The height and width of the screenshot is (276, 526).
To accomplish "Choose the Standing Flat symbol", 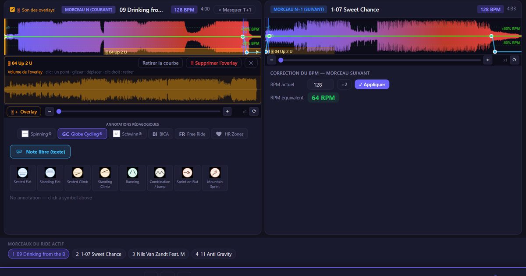I will pos(50,178).
